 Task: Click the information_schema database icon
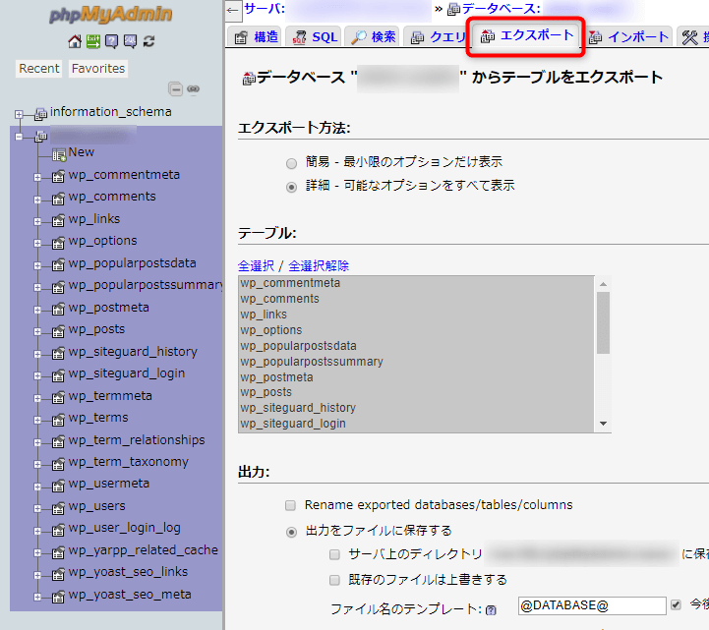(x=40, y=114)
